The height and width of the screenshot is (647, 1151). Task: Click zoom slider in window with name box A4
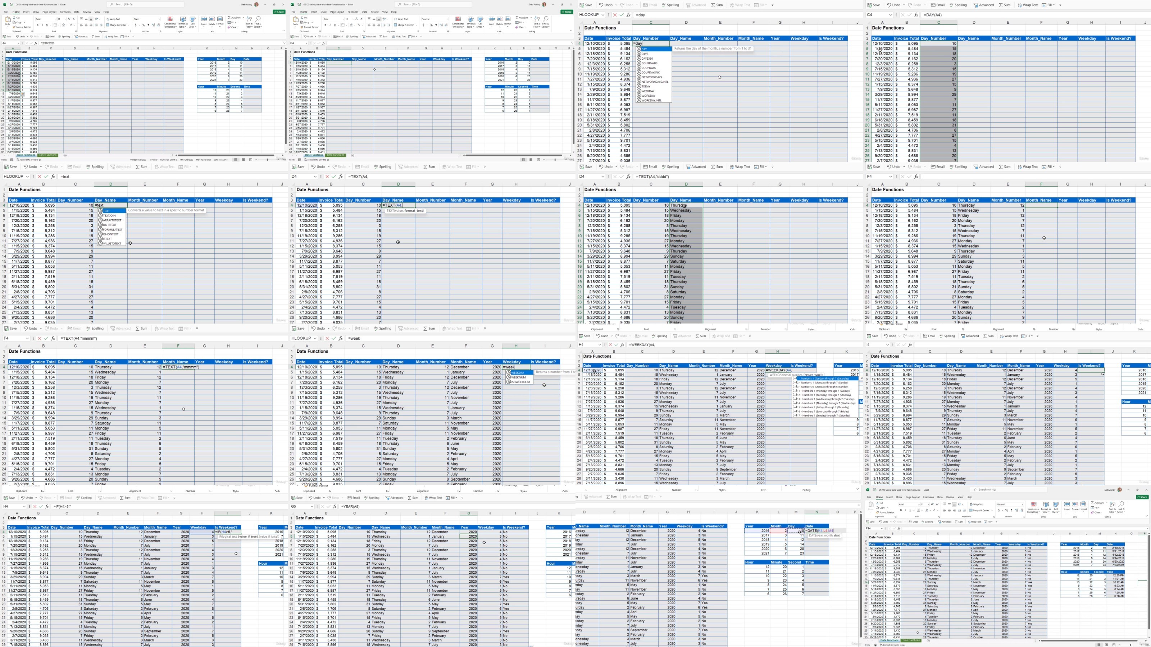(x=267, y=159)
